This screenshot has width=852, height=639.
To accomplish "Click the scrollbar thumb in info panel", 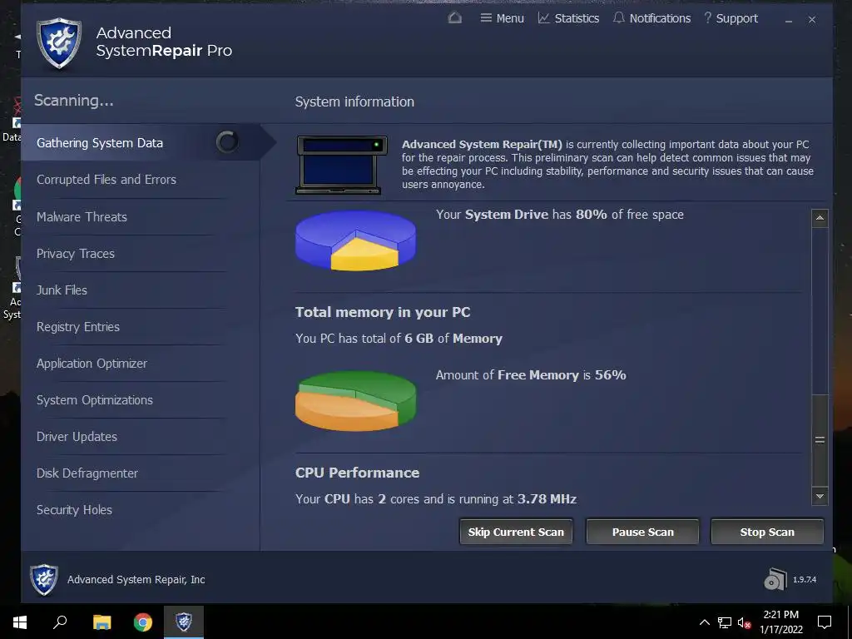I will [820, 439].
